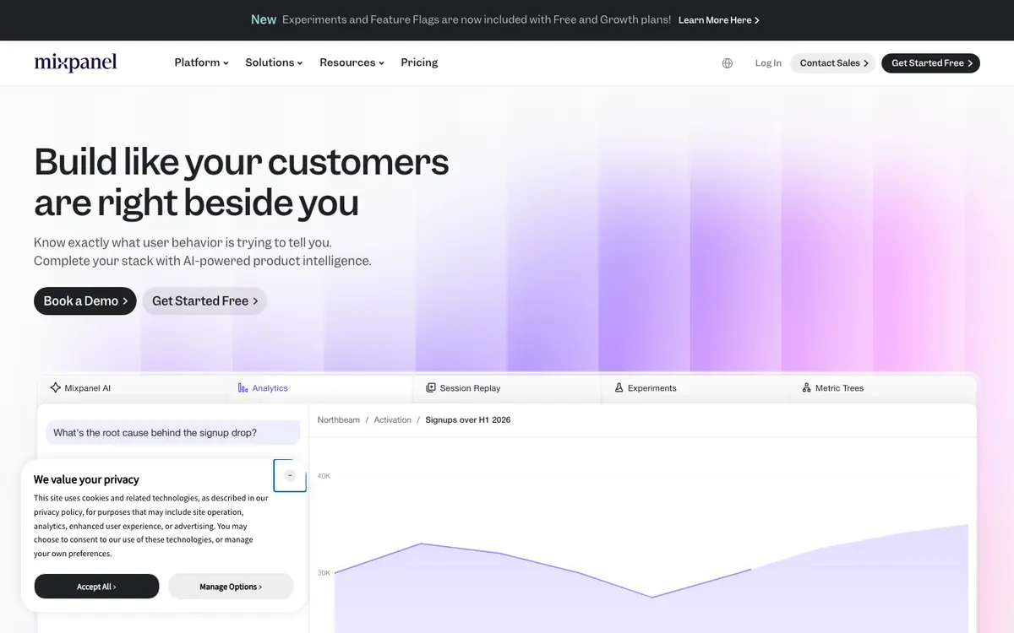1014x633 pixels.
Task: Follow the Learn More Here banner link
Action: (x=719, y=20)
